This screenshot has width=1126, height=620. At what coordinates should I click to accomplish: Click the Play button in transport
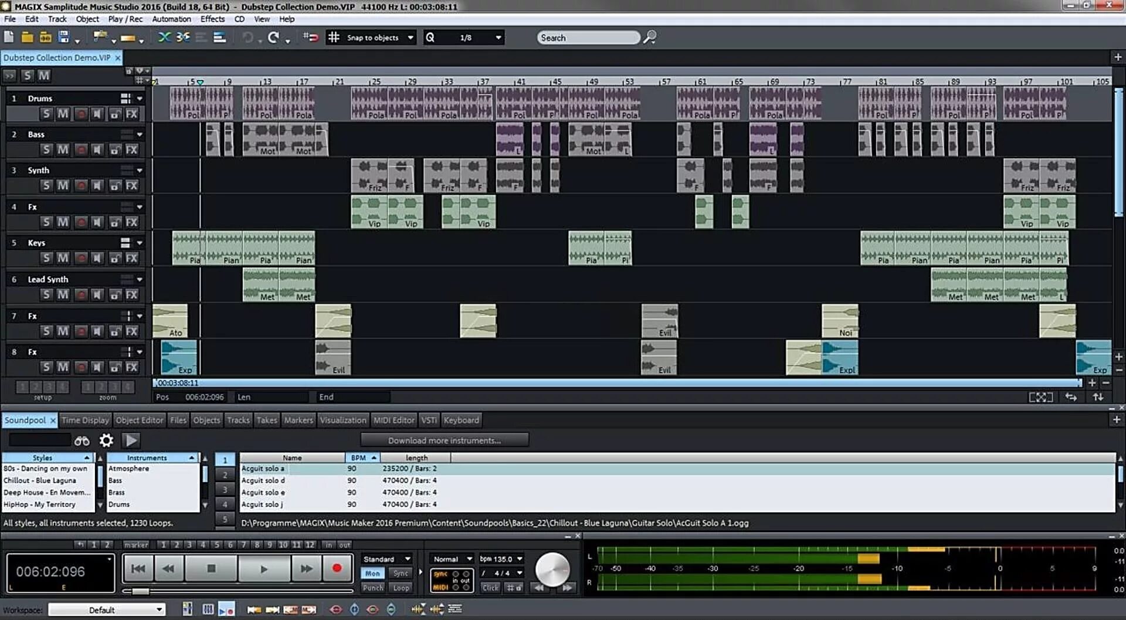[264, 568]
